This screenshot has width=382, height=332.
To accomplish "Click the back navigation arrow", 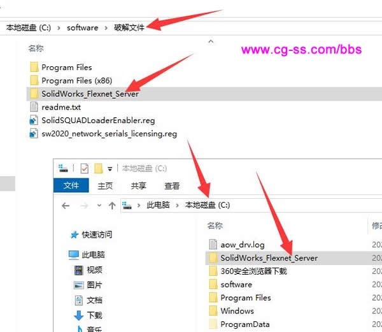I will tap(66, 206).
